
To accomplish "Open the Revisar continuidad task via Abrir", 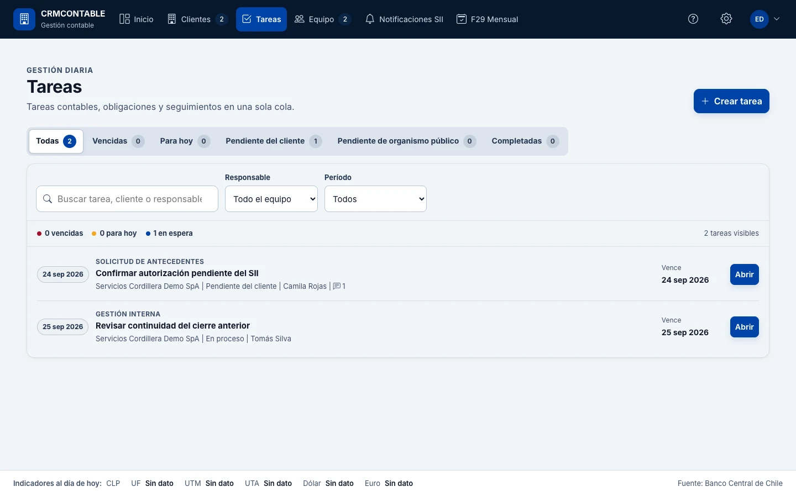I will [x=744, y=327].
